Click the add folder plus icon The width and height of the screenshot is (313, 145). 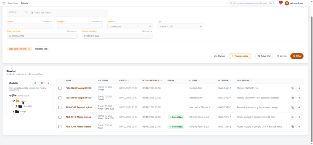(48, 83)
